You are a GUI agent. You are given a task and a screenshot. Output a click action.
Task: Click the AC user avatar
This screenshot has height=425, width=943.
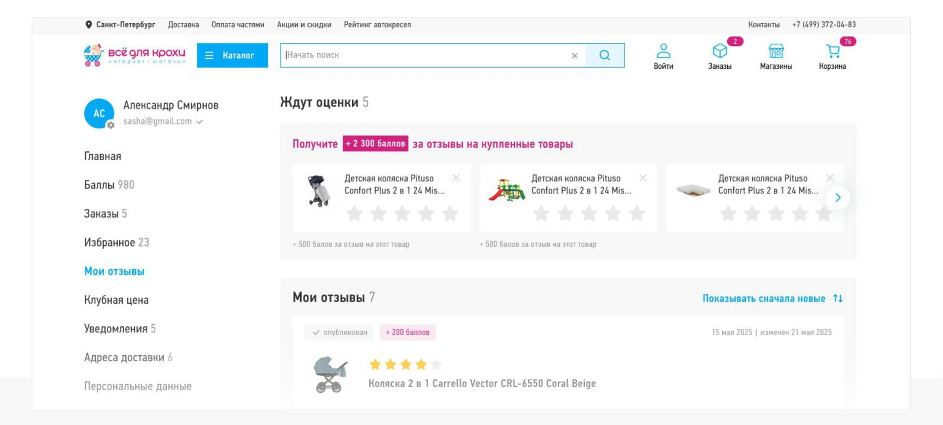coord(99,114)
